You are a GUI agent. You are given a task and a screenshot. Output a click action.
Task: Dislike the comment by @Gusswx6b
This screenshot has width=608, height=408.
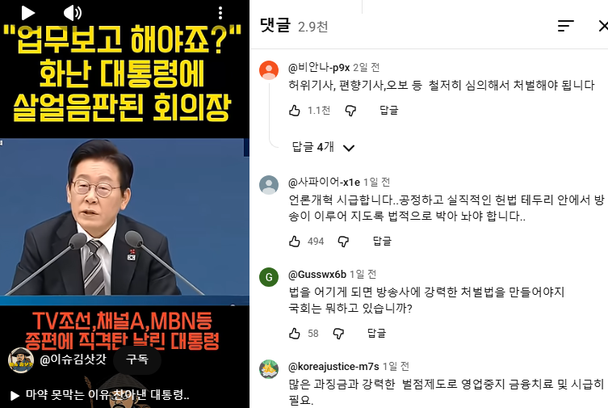coord(338,334)
